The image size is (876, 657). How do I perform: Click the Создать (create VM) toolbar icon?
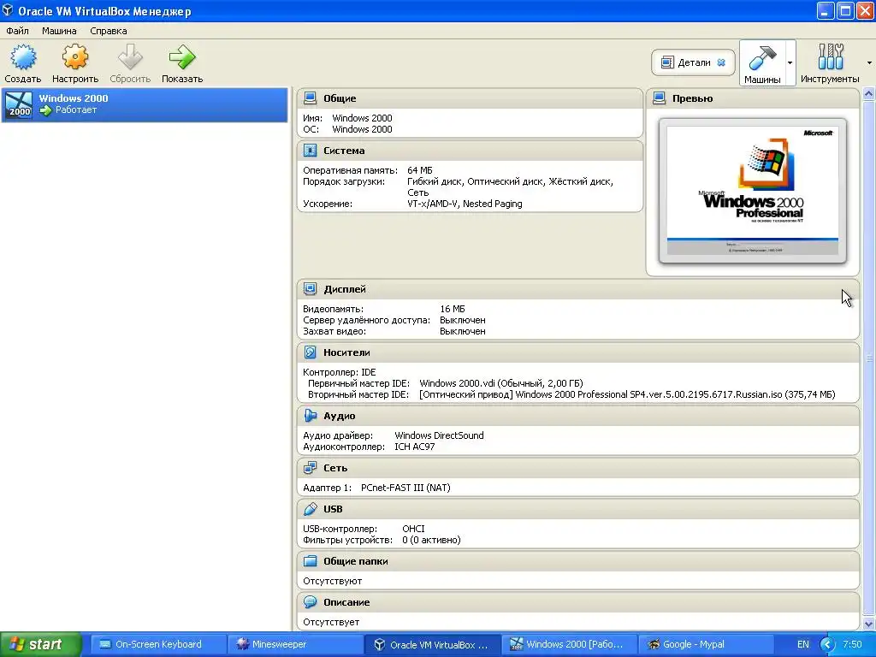point(23,57)
